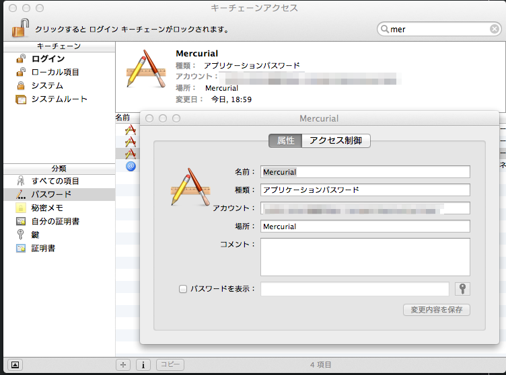
Task: Switch to the アクセス制御 tab
Action: 336,141
